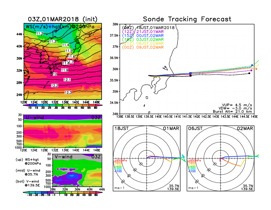This screenshot has width=271, height=210.
Task: Click the gray swatch between -1 and 1 on bottom colorbar
Action: coord(56,192)
